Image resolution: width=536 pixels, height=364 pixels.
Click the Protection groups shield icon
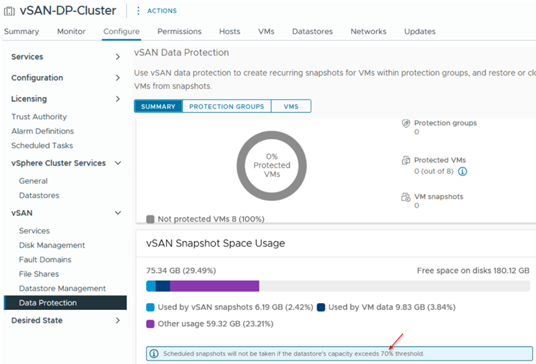pos(406,123)
